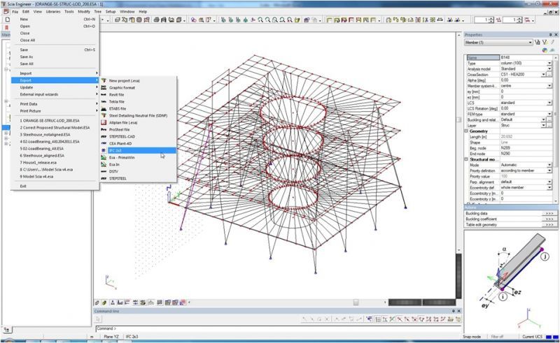The image size is (560, 343).
Task: Click the ETABS file export icon
Action: 104,108
